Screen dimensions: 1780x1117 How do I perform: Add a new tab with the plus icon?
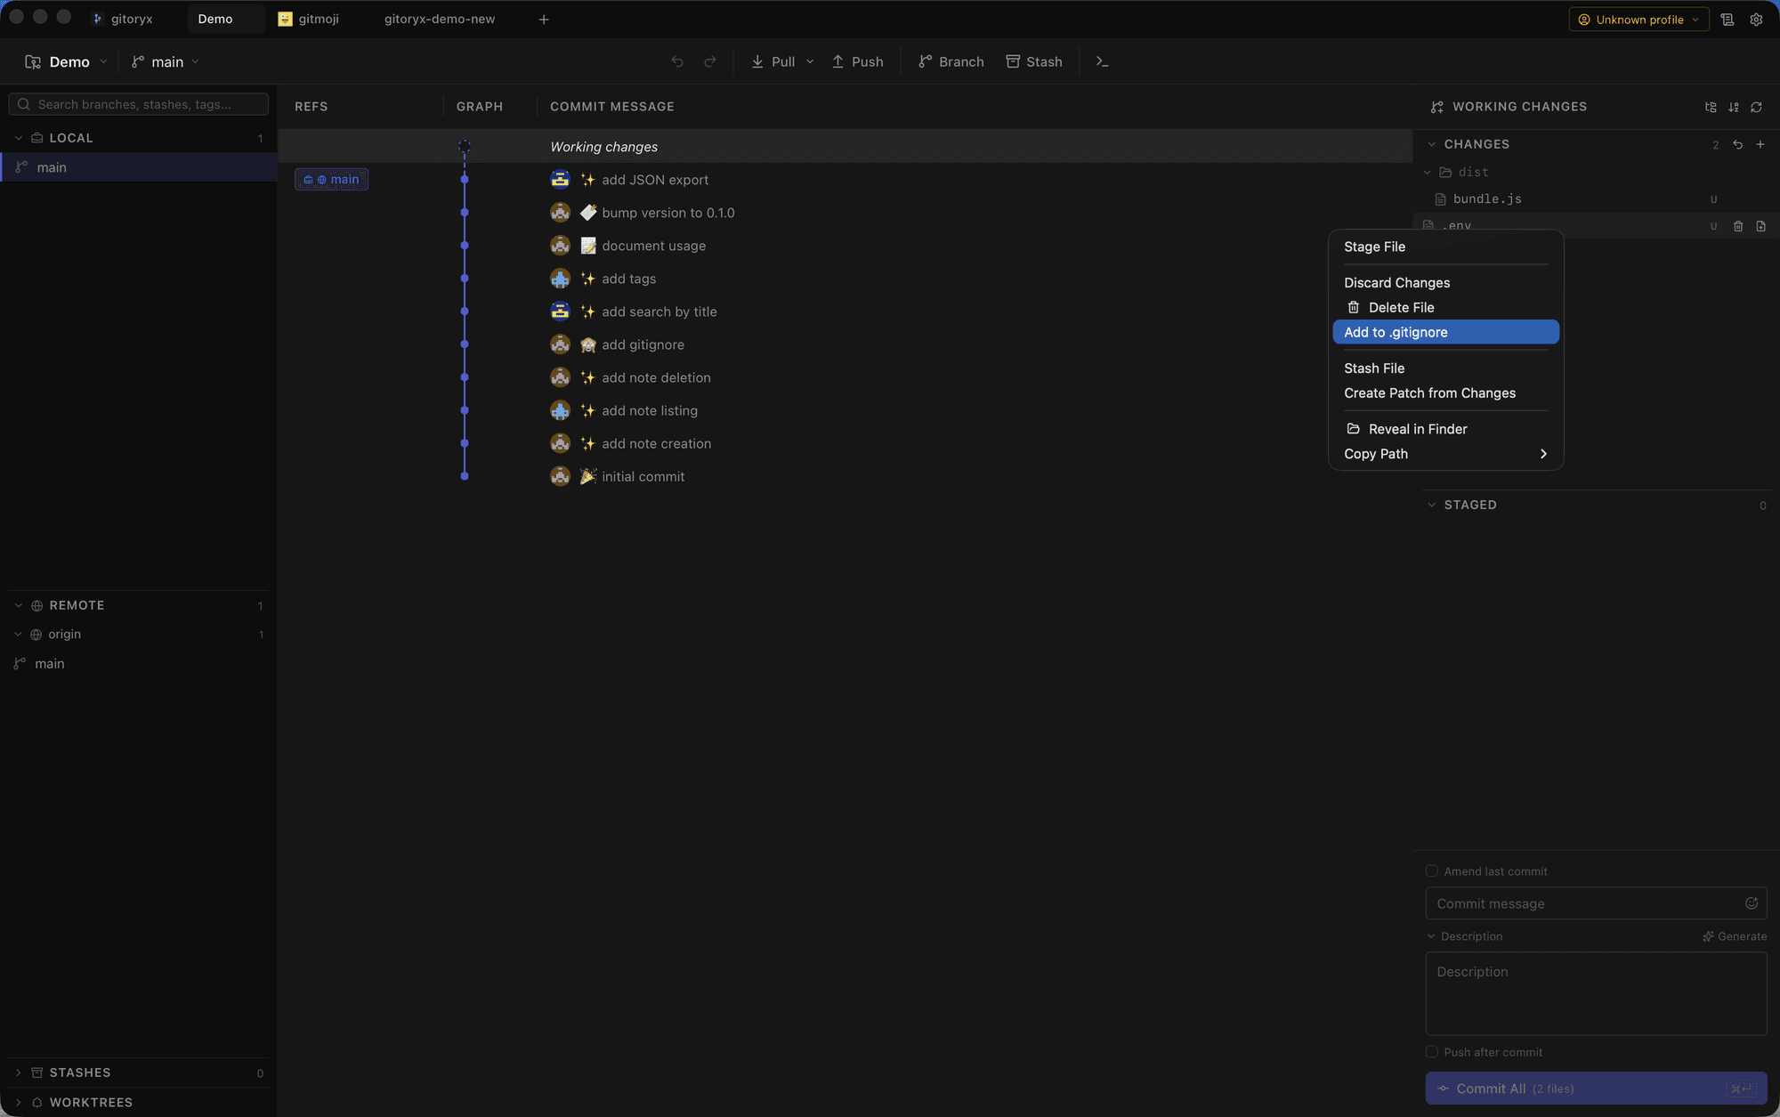(x=544, y=20)
